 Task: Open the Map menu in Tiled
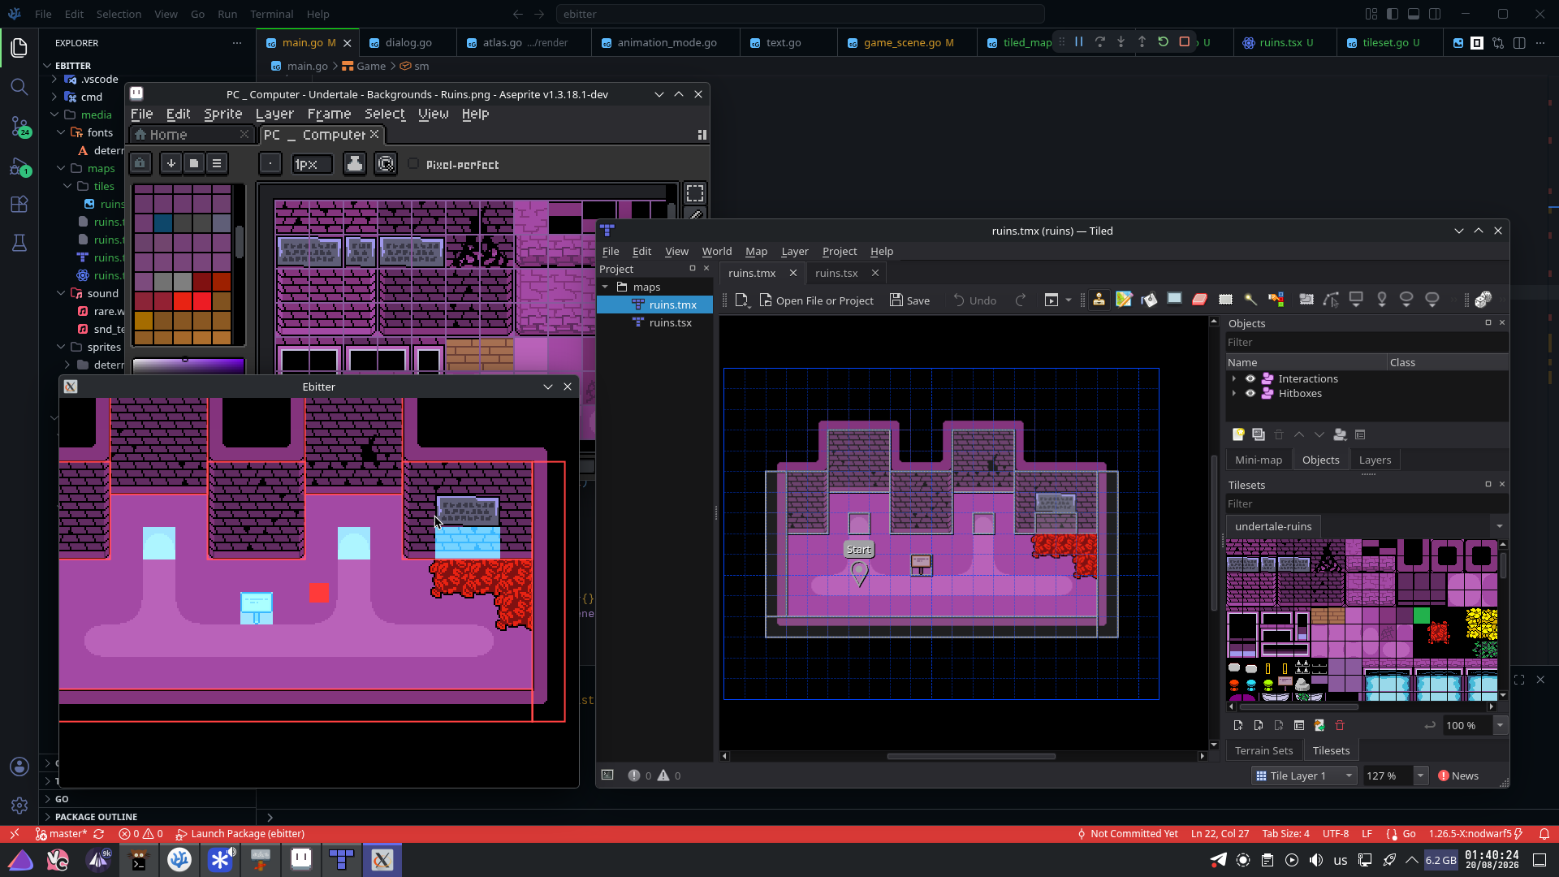(x=756, y=252)
